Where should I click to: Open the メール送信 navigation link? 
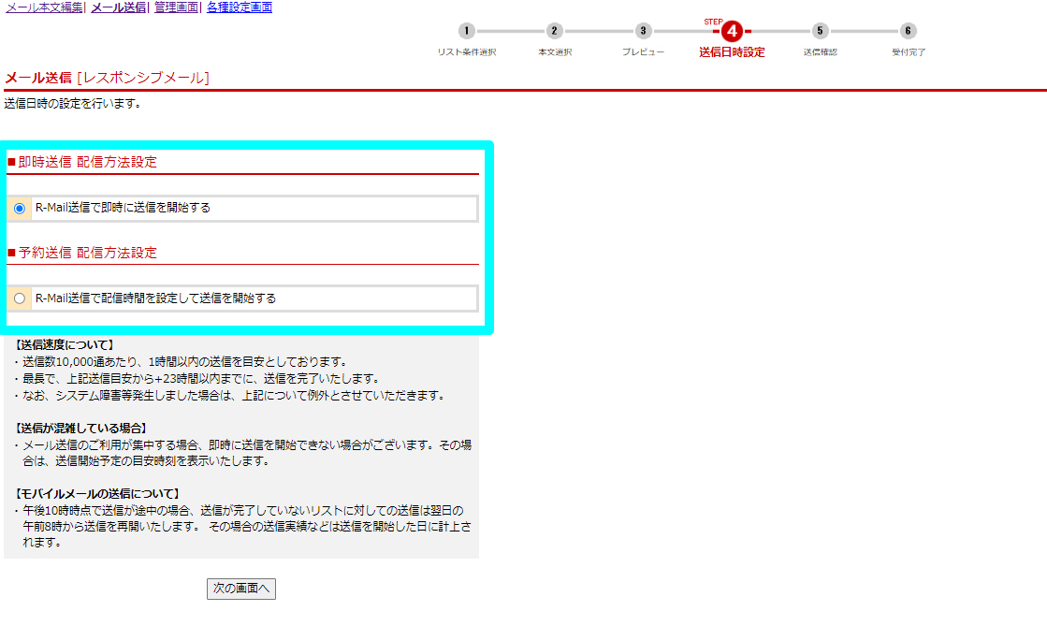pos(118,7)
